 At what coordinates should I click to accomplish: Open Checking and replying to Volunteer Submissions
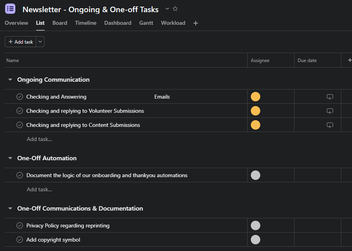pos(85,111)
